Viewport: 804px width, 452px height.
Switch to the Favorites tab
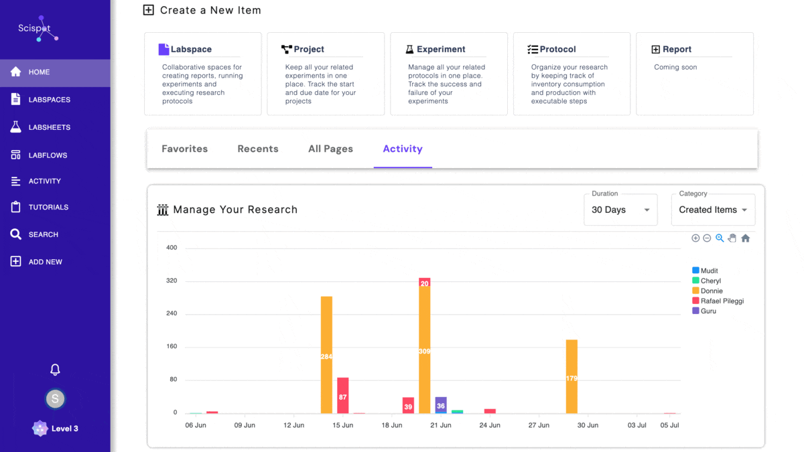[x=185, y=149]
